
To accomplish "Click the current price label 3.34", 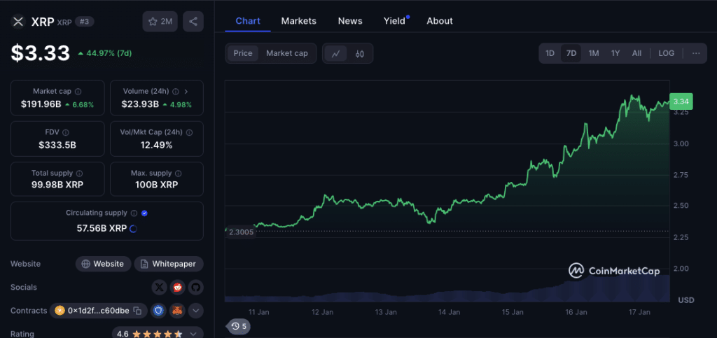I will [x=681, y=101].
